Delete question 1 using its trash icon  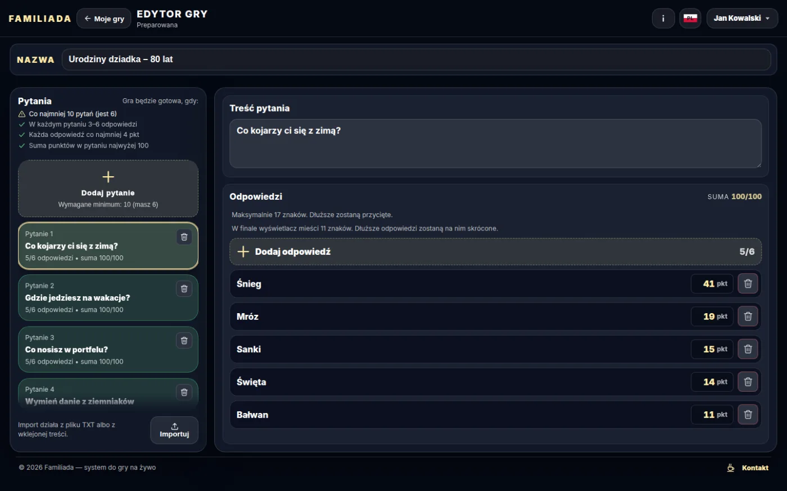184,237
